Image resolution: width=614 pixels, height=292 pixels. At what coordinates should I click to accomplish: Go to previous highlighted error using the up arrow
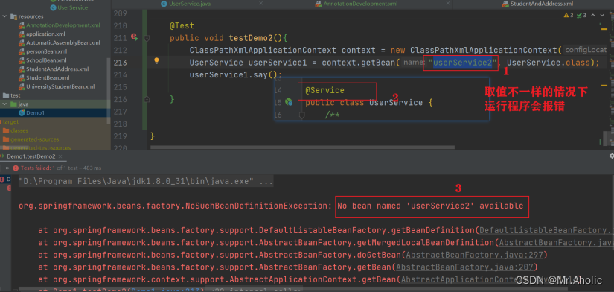tap(593, 16)
